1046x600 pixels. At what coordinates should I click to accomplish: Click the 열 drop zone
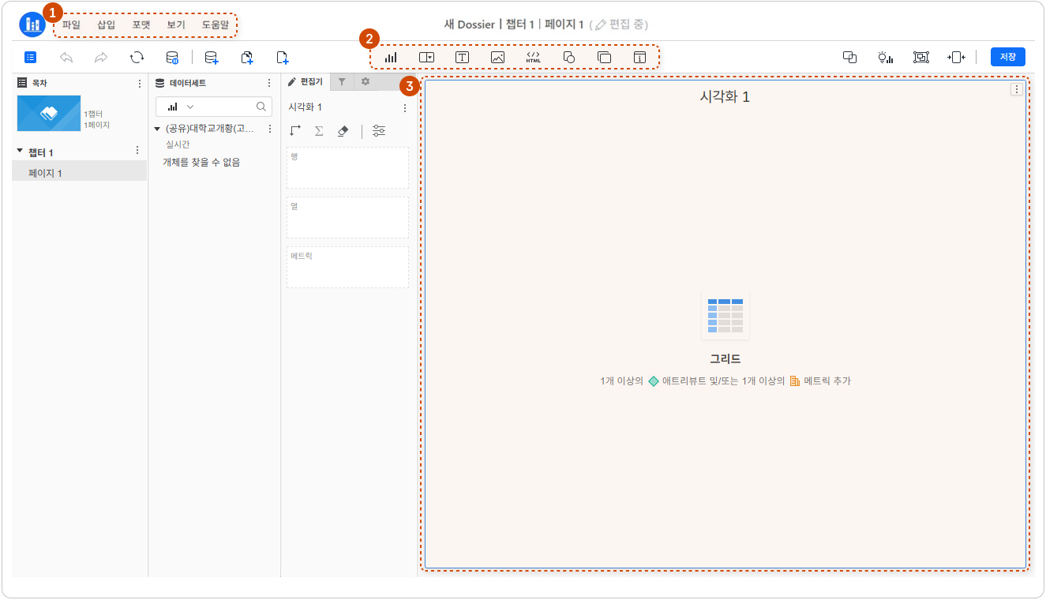347,217
